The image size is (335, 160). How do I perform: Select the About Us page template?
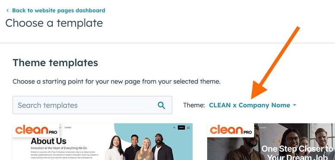click(x=103, y=141)
